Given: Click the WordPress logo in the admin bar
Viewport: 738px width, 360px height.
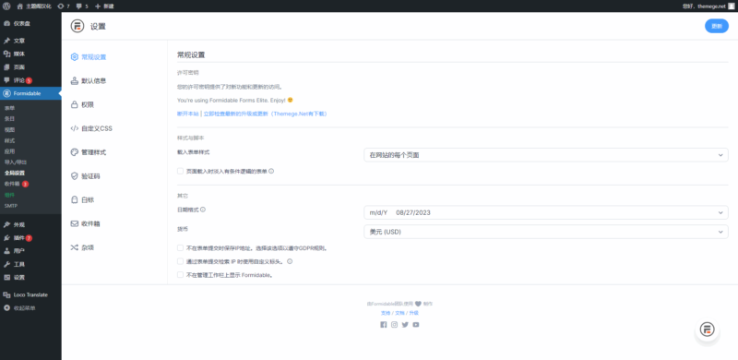Looking at the screenshot, I should click(6, 6).
